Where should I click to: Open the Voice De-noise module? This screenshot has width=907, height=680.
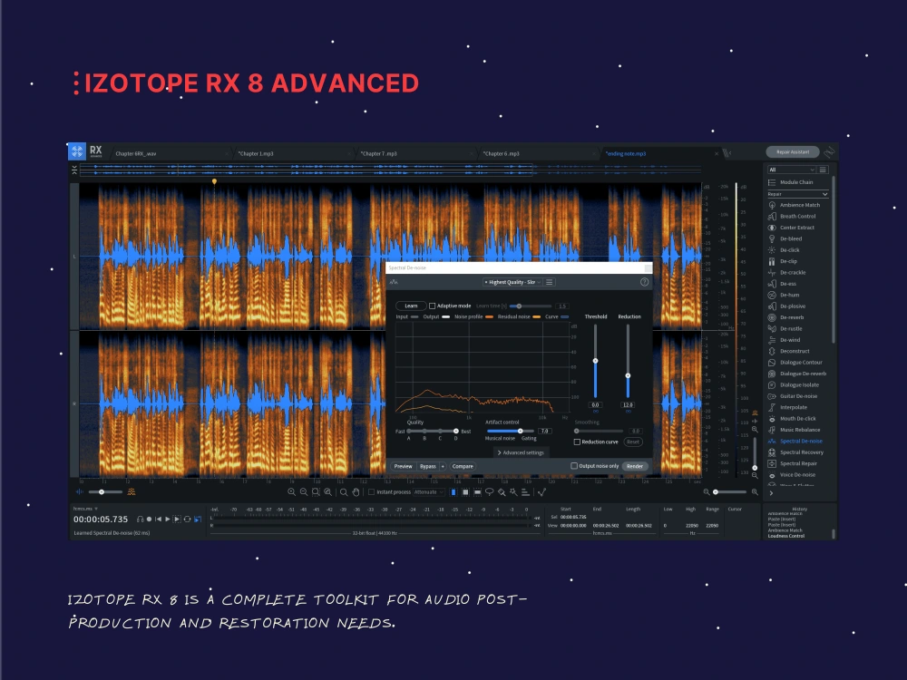pos(791,475)
